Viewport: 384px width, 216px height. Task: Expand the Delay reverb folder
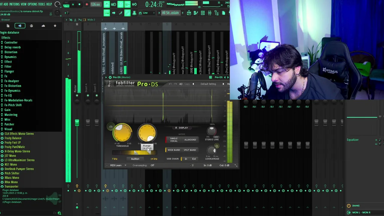[x=12, y=47]
